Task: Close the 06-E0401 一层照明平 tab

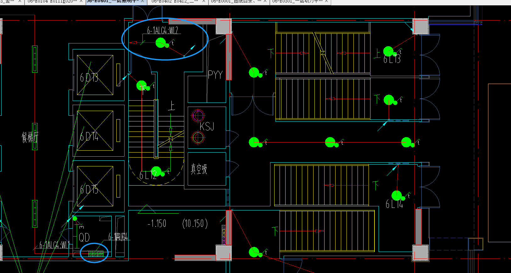Action: point(142,2)
